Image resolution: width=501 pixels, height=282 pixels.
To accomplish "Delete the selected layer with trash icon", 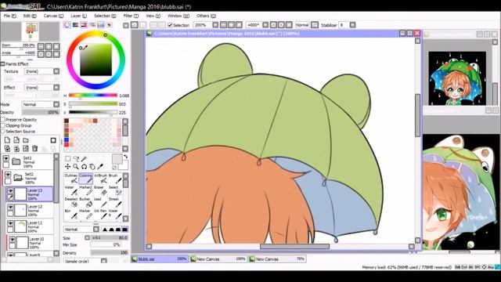I will tap(34, 148).
